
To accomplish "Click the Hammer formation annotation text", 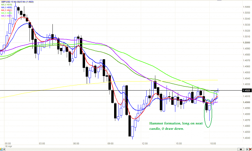I will (176, 126).
